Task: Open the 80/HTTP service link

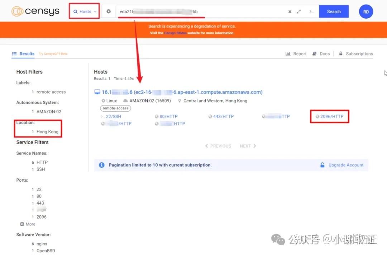Action: point(168,117)
